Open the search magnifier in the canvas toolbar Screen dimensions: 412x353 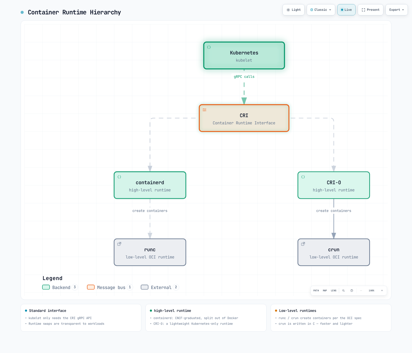point(344,291)
